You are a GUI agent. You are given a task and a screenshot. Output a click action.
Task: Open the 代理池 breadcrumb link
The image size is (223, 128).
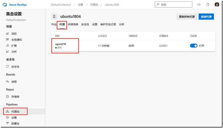pos(94,5)
